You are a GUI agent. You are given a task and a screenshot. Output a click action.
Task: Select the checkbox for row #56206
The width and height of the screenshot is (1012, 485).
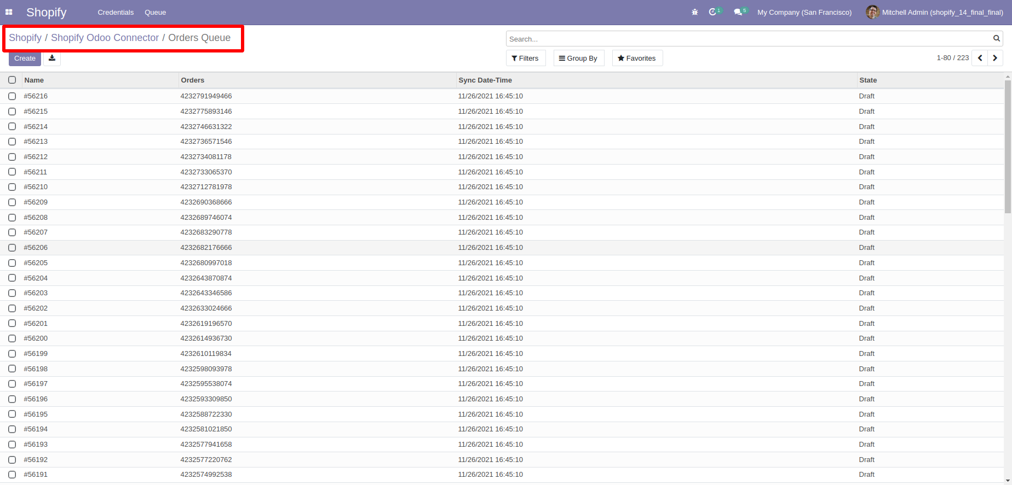tap(12, 248)
